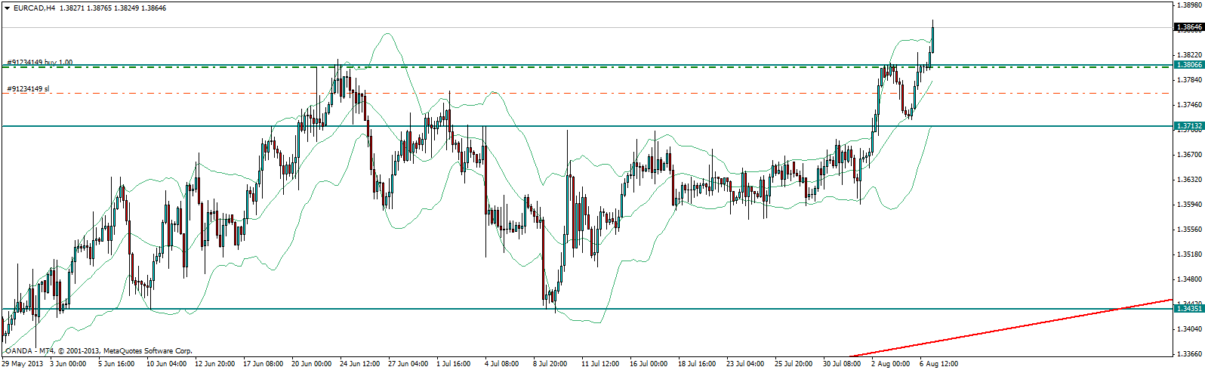
Task: Click the 1.34800 price scale value
Action: [1188, 279]
